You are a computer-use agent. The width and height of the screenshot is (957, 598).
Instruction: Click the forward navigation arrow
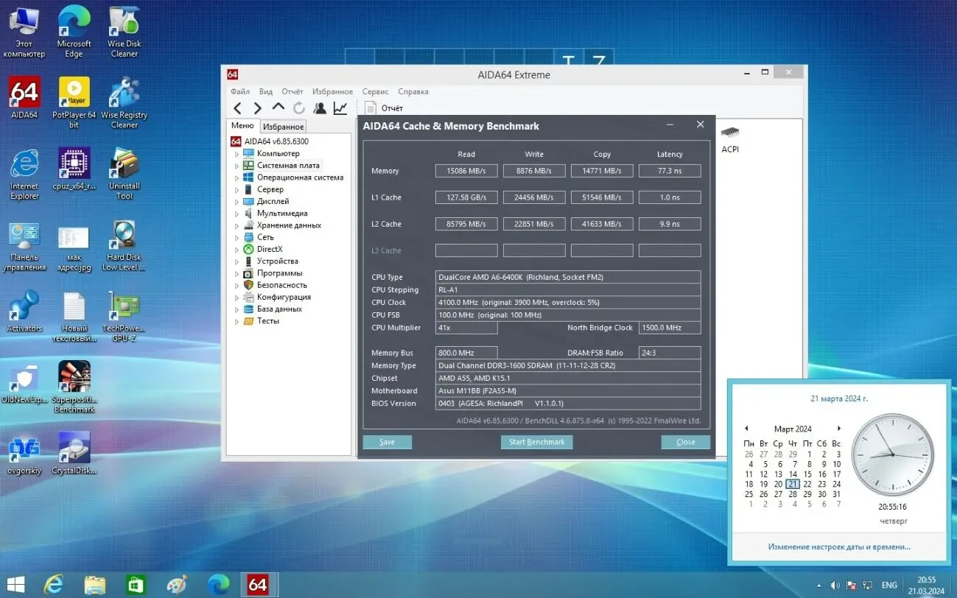tap(256, 107)
